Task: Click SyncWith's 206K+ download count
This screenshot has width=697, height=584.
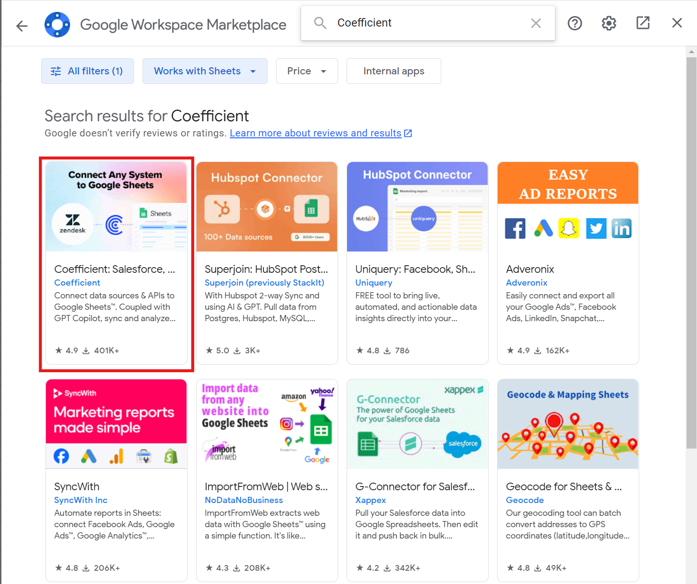Action: 101,568
